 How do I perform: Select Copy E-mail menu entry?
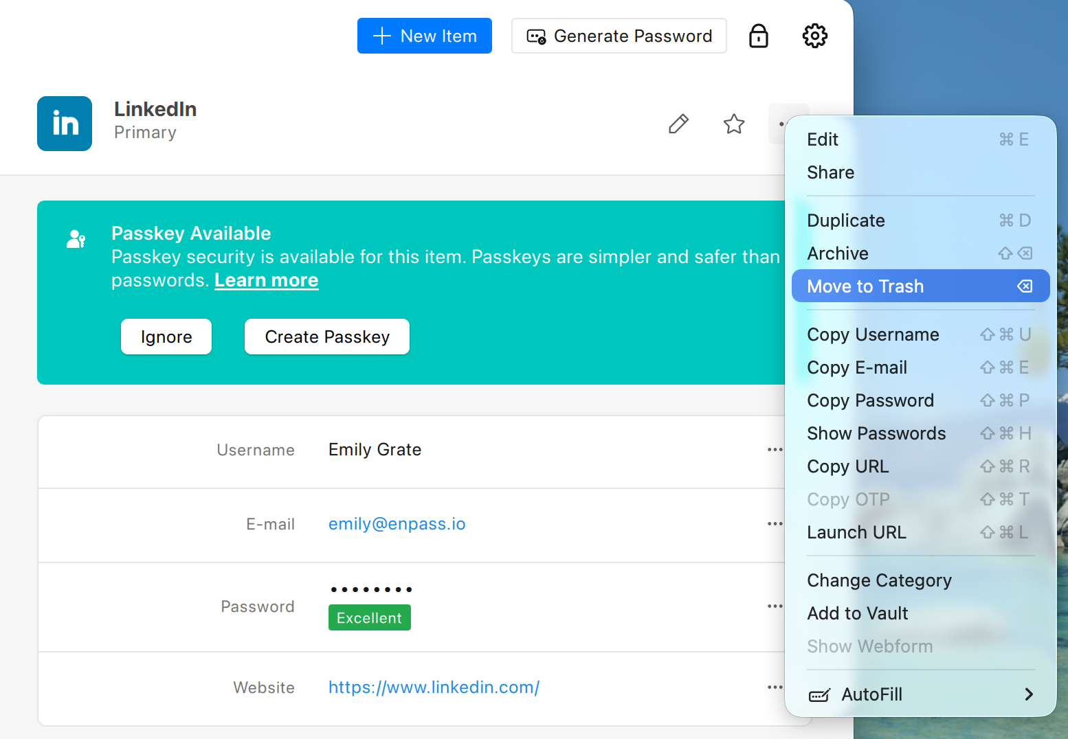pyautogui.click(x=921, y=367)
